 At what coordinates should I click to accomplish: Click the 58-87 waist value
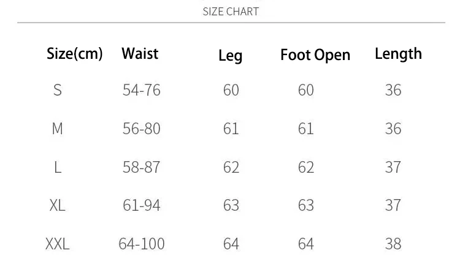(142, 167)
